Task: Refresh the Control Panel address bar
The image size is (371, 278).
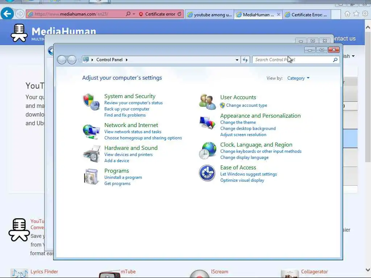Action: 245,60
